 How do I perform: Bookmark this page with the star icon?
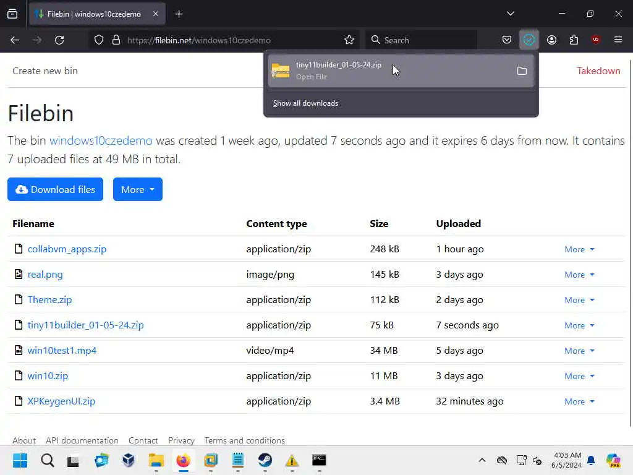click(x=349, y=40)
